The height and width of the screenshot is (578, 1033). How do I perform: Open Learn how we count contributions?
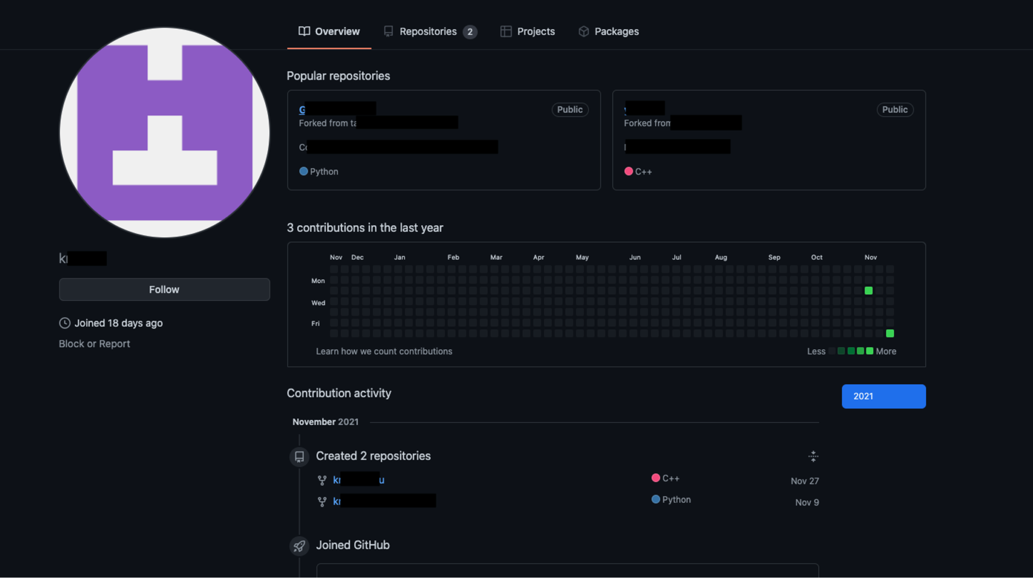click(x=384, y=351)
